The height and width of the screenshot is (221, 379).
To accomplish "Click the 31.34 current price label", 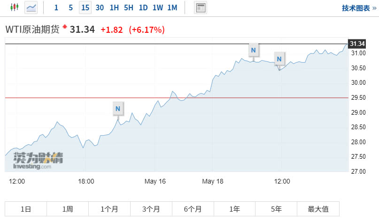I will 357,44.
